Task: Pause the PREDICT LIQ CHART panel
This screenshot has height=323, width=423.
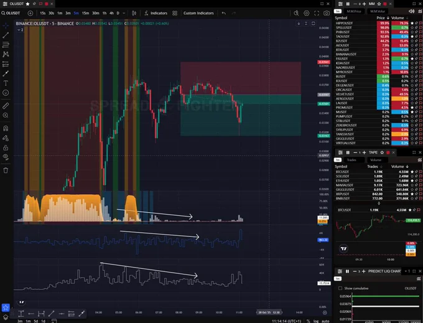Action: pos(348,271)
